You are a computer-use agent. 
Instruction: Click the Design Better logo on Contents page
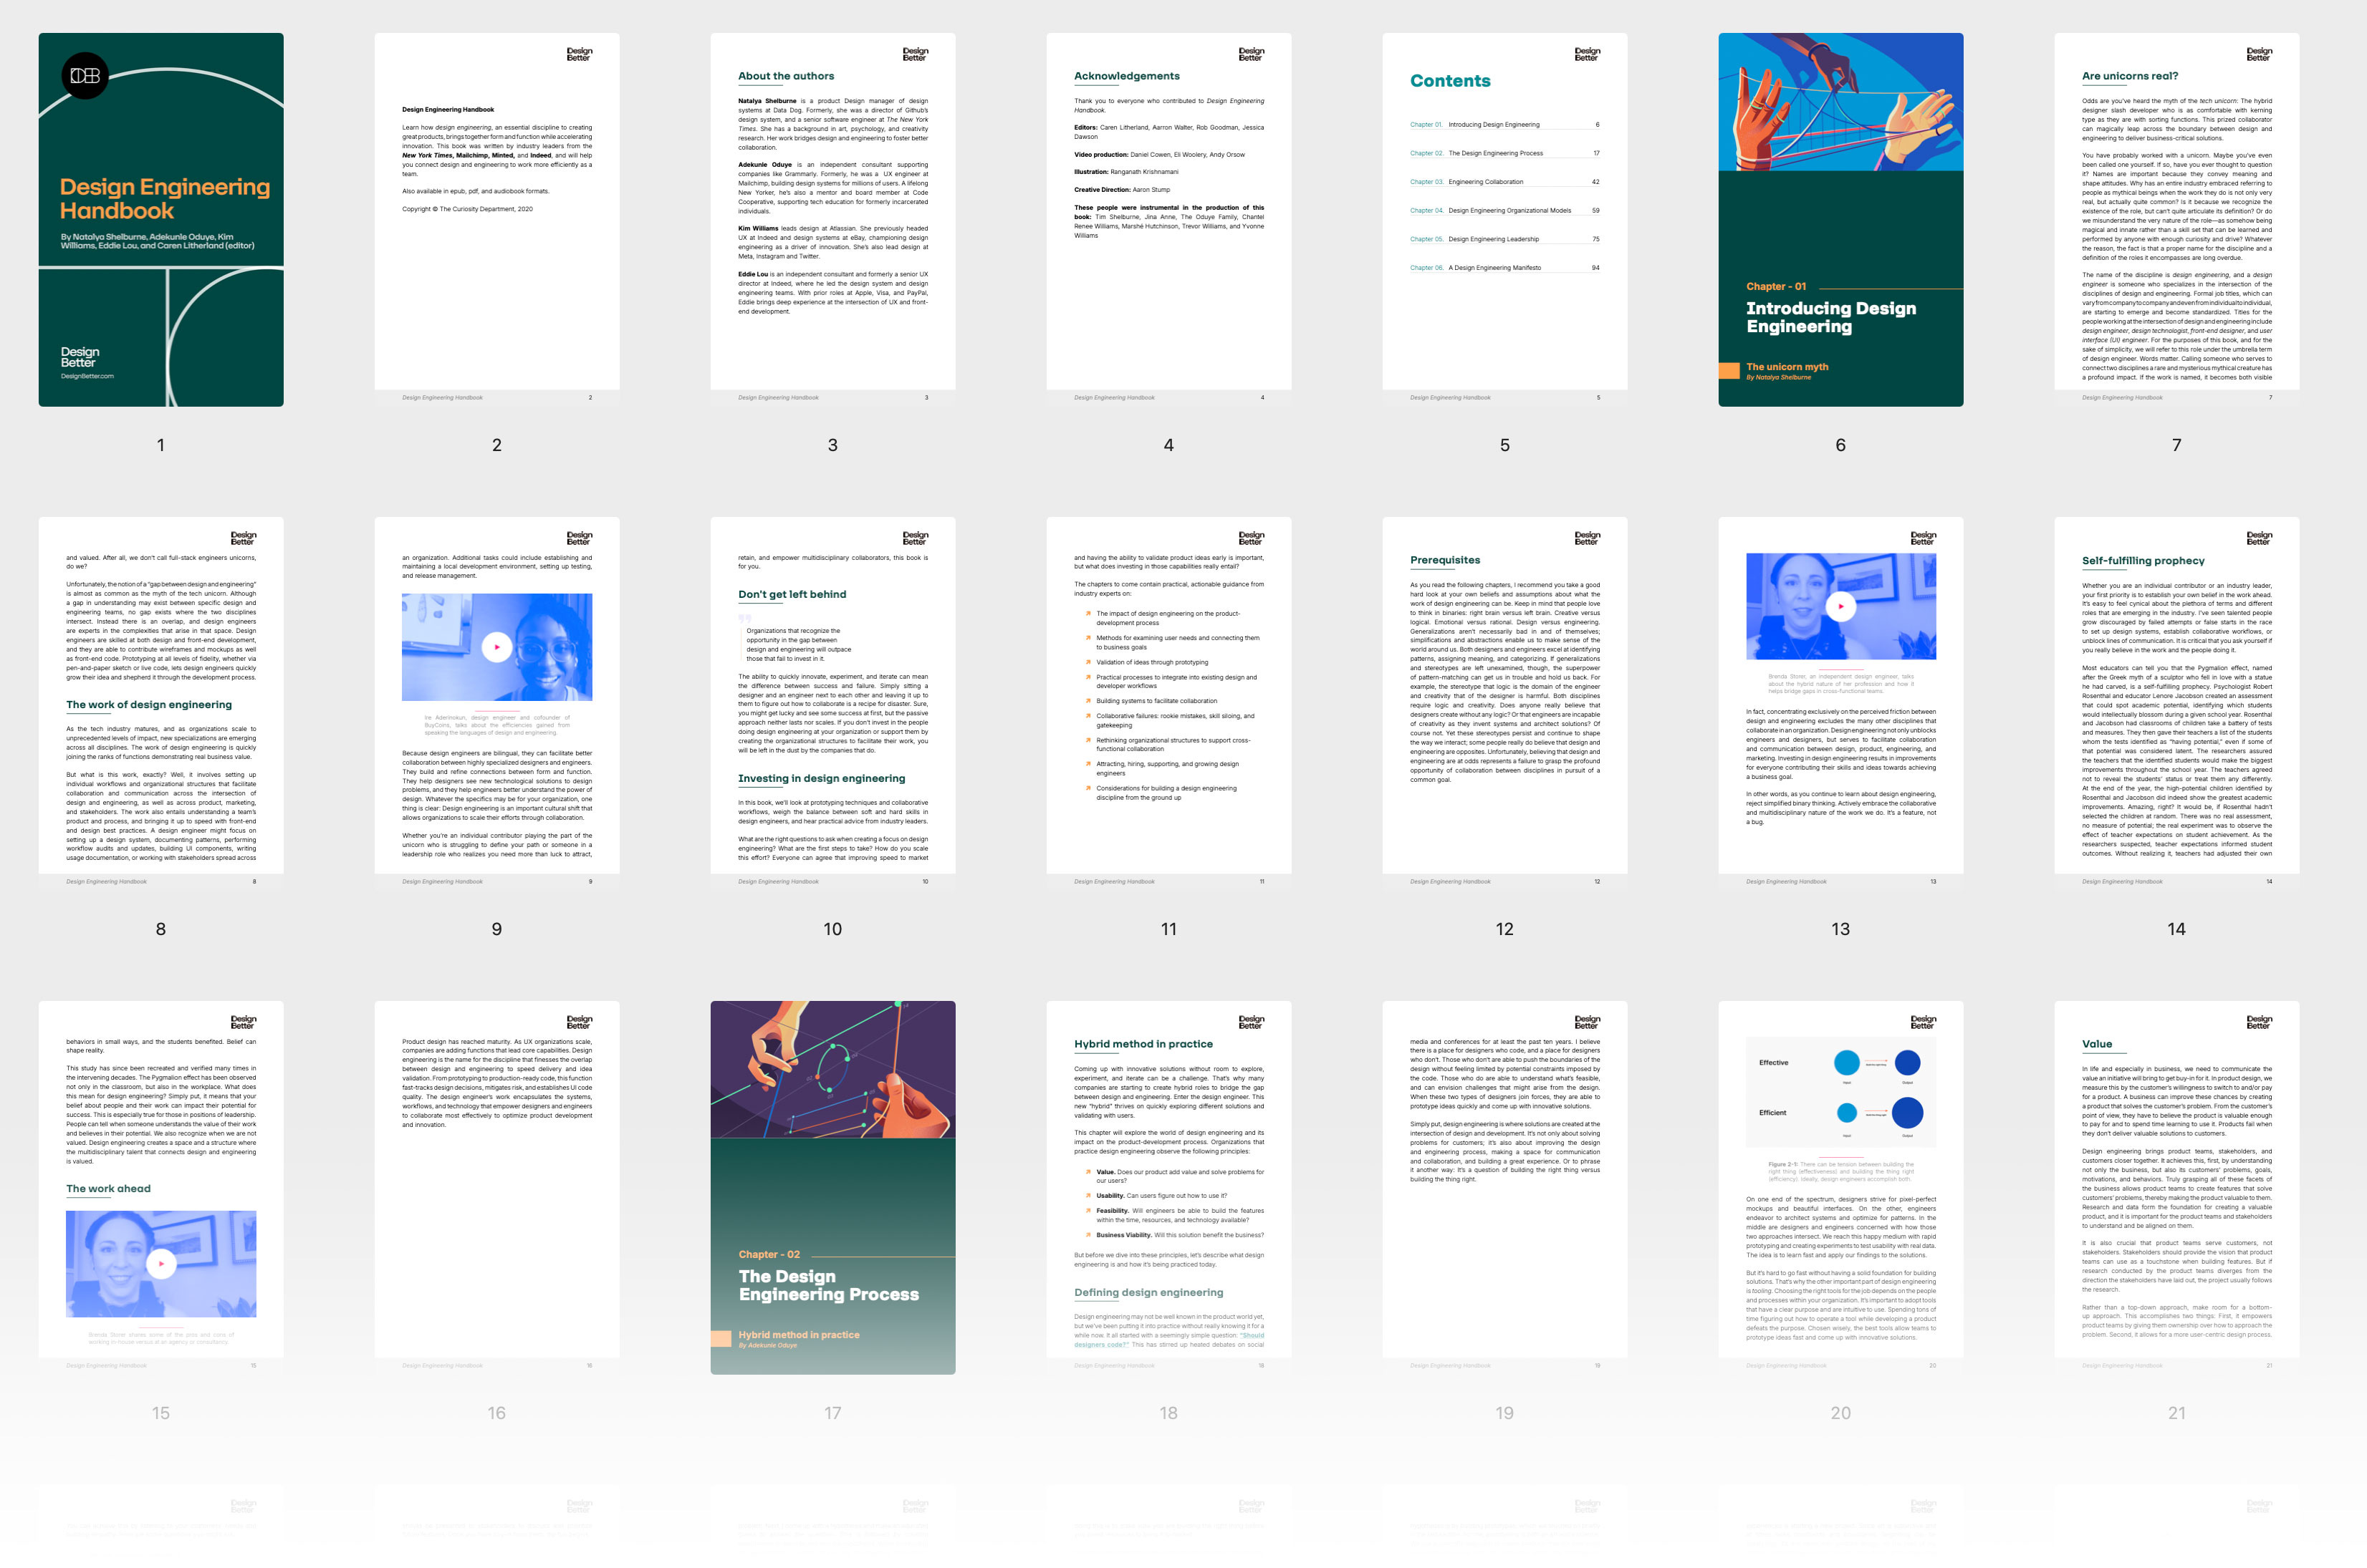click(x=1587, y=55)
